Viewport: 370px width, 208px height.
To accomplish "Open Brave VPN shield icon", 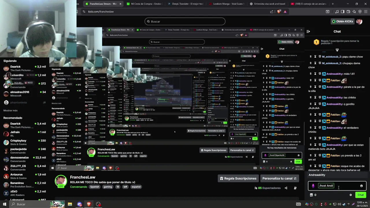I will [360, 12].
